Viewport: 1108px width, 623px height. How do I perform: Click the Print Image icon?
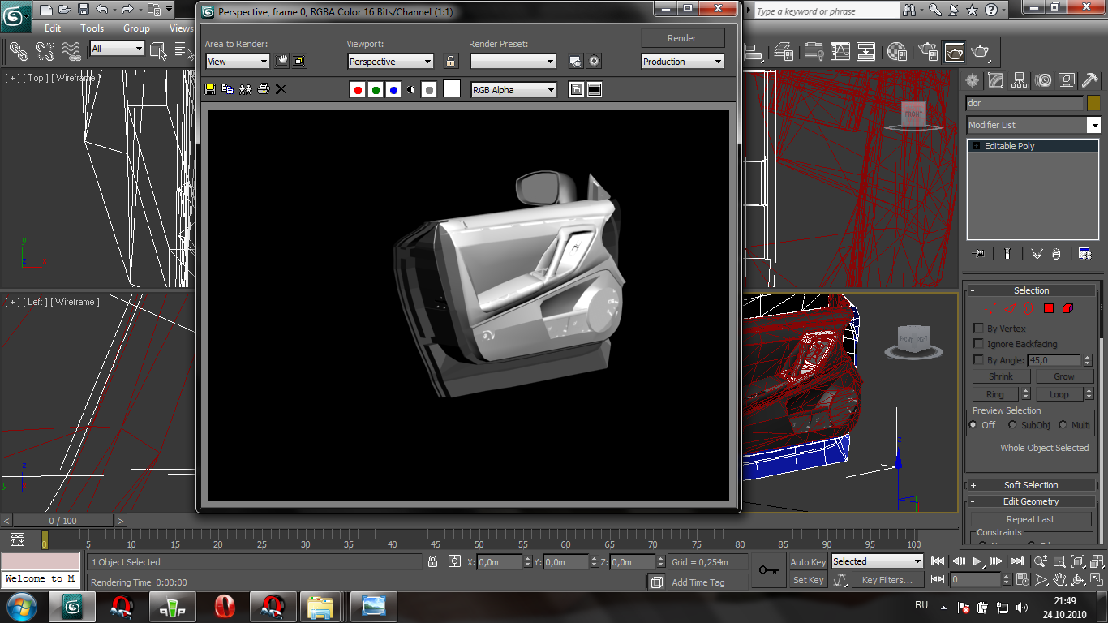click(263, 89)
